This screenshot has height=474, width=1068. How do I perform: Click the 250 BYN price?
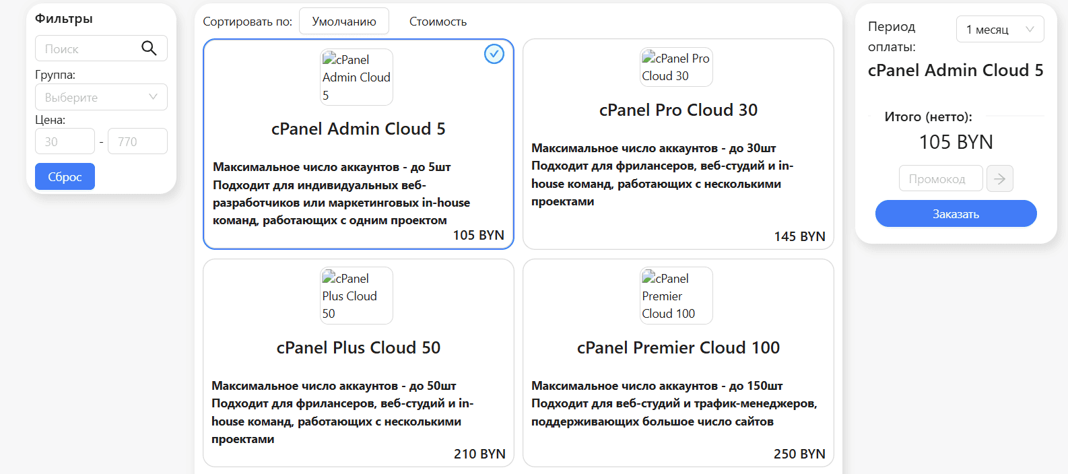click(x=799, y=454)
